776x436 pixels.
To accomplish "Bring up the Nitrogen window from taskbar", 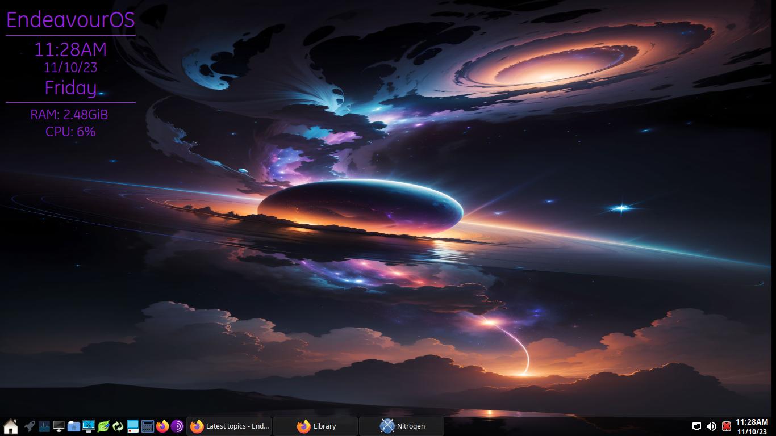I will (x=402, y=426).
